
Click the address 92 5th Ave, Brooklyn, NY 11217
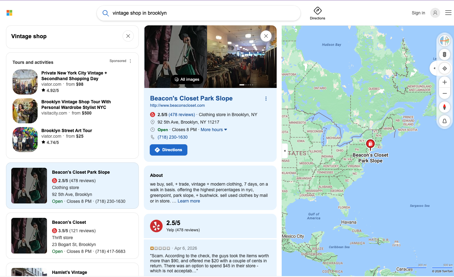click(x=188, y=122)
